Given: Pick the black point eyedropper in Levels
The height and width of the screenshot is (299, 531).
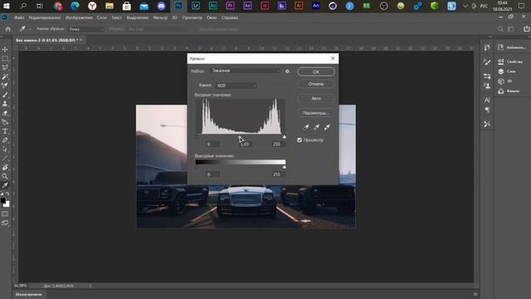Looking at the screenshot, I should click(x=306, y=127).
